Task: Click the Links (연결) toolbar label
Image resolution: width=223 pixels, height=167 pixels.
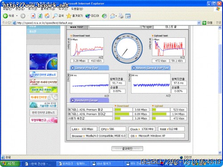Action: (x=219, y=23)
